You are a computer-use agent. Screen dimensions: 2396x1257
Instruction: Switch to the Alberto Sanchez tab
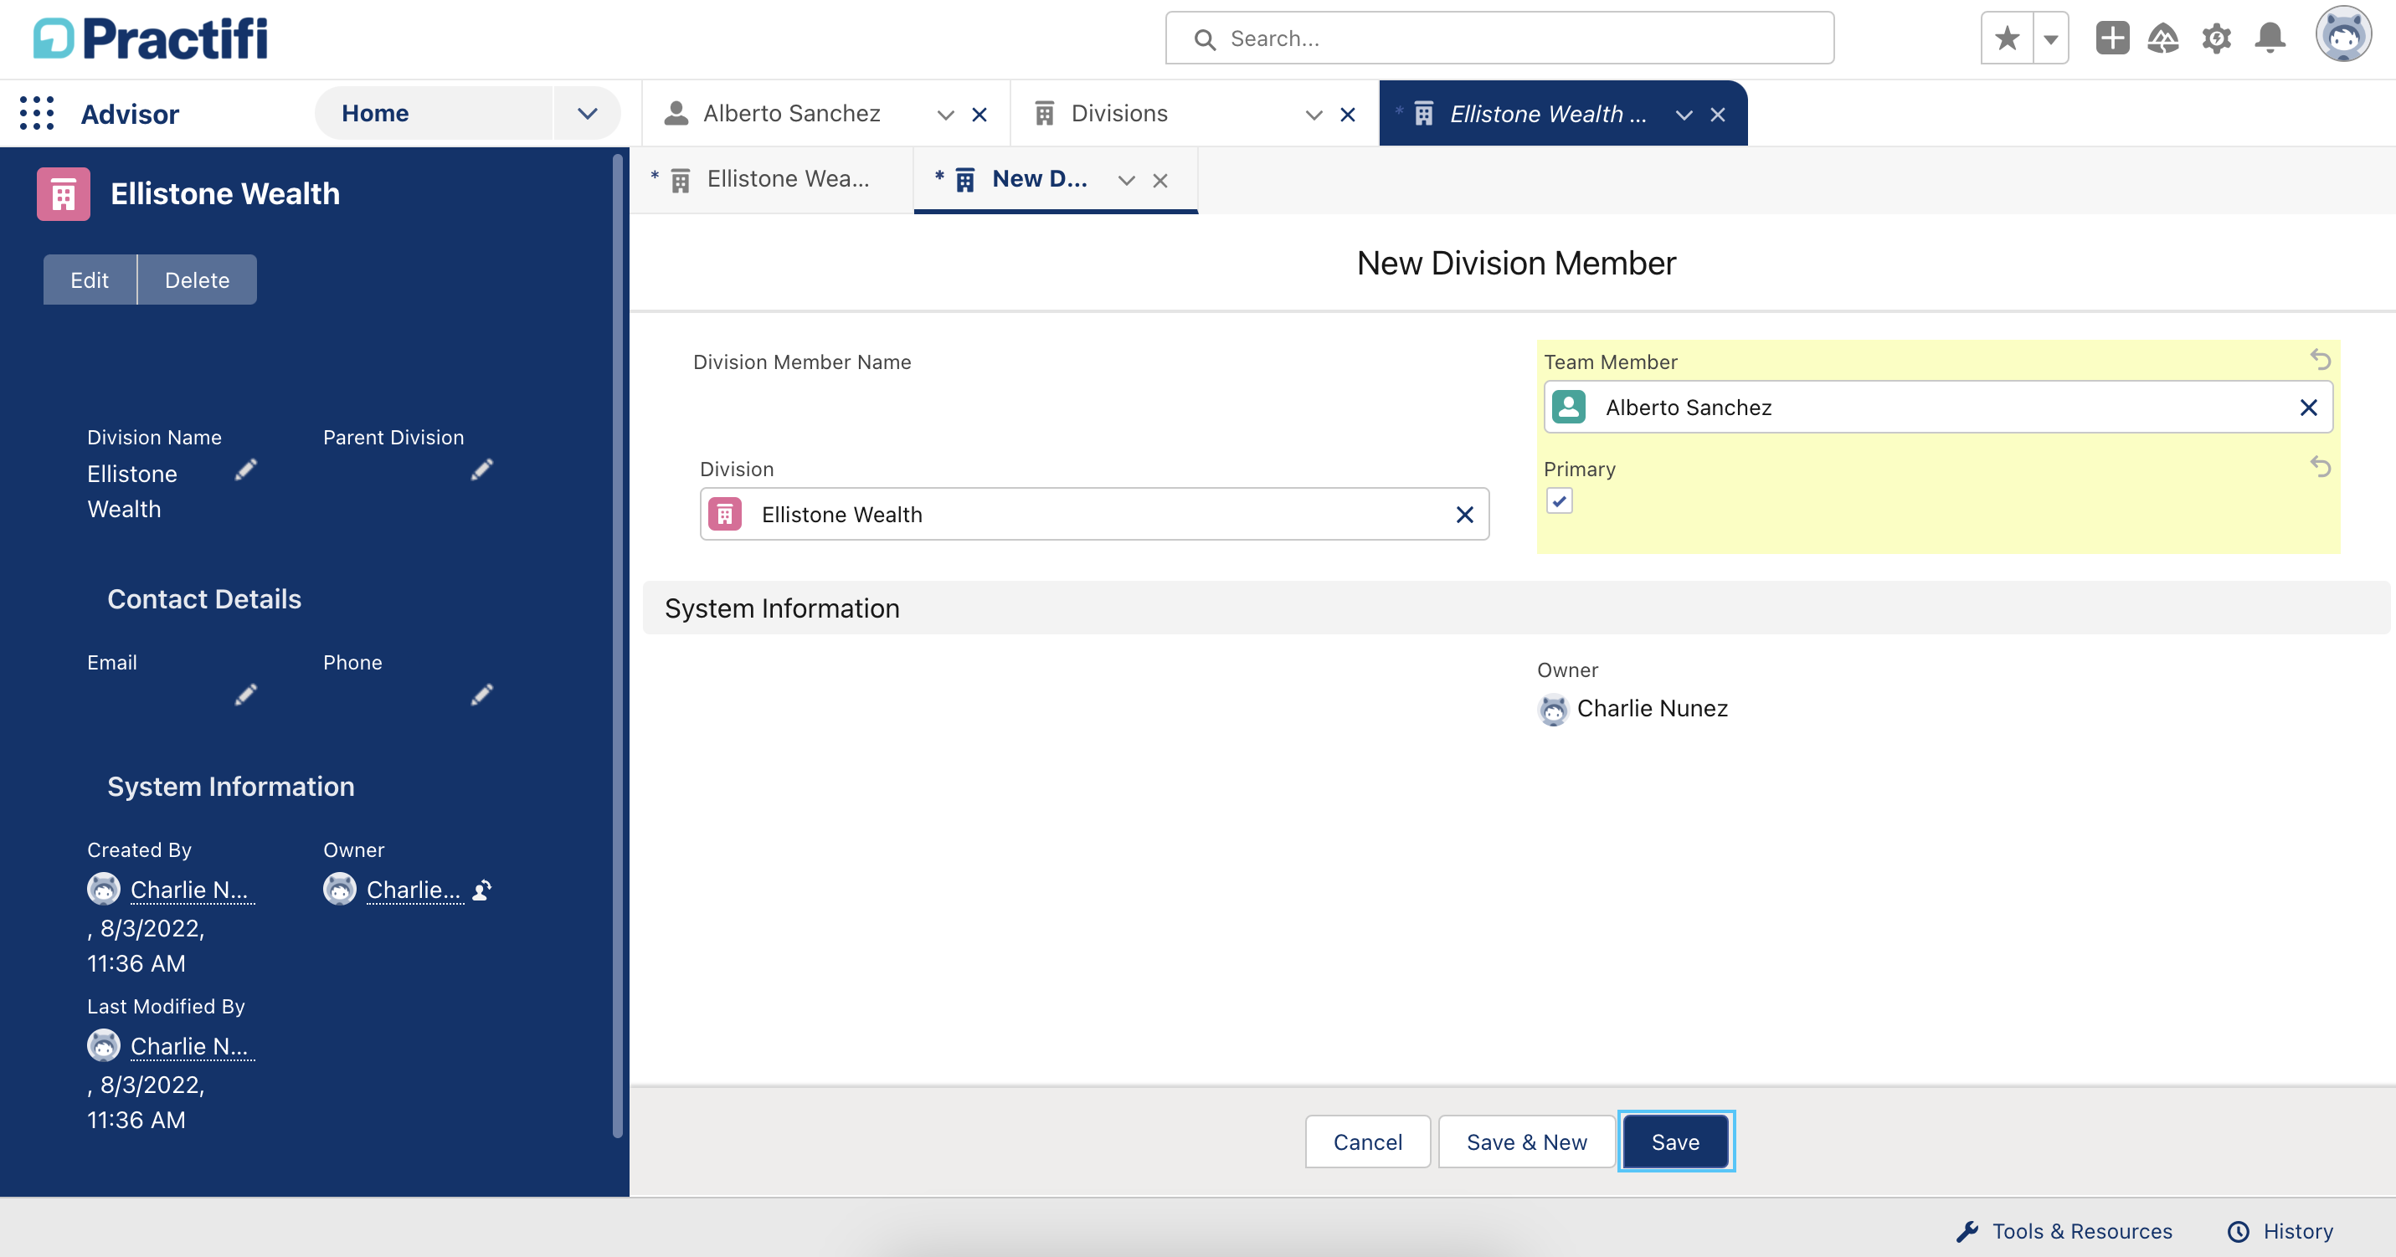tap(790, 114)
